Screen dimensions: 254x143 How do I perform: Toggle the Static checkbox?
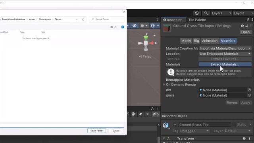(x=234, y=124)
